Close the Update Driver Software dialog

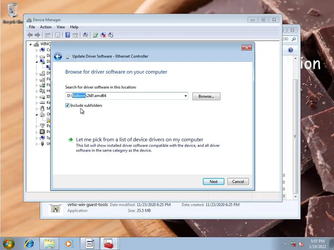pos(247,48)
